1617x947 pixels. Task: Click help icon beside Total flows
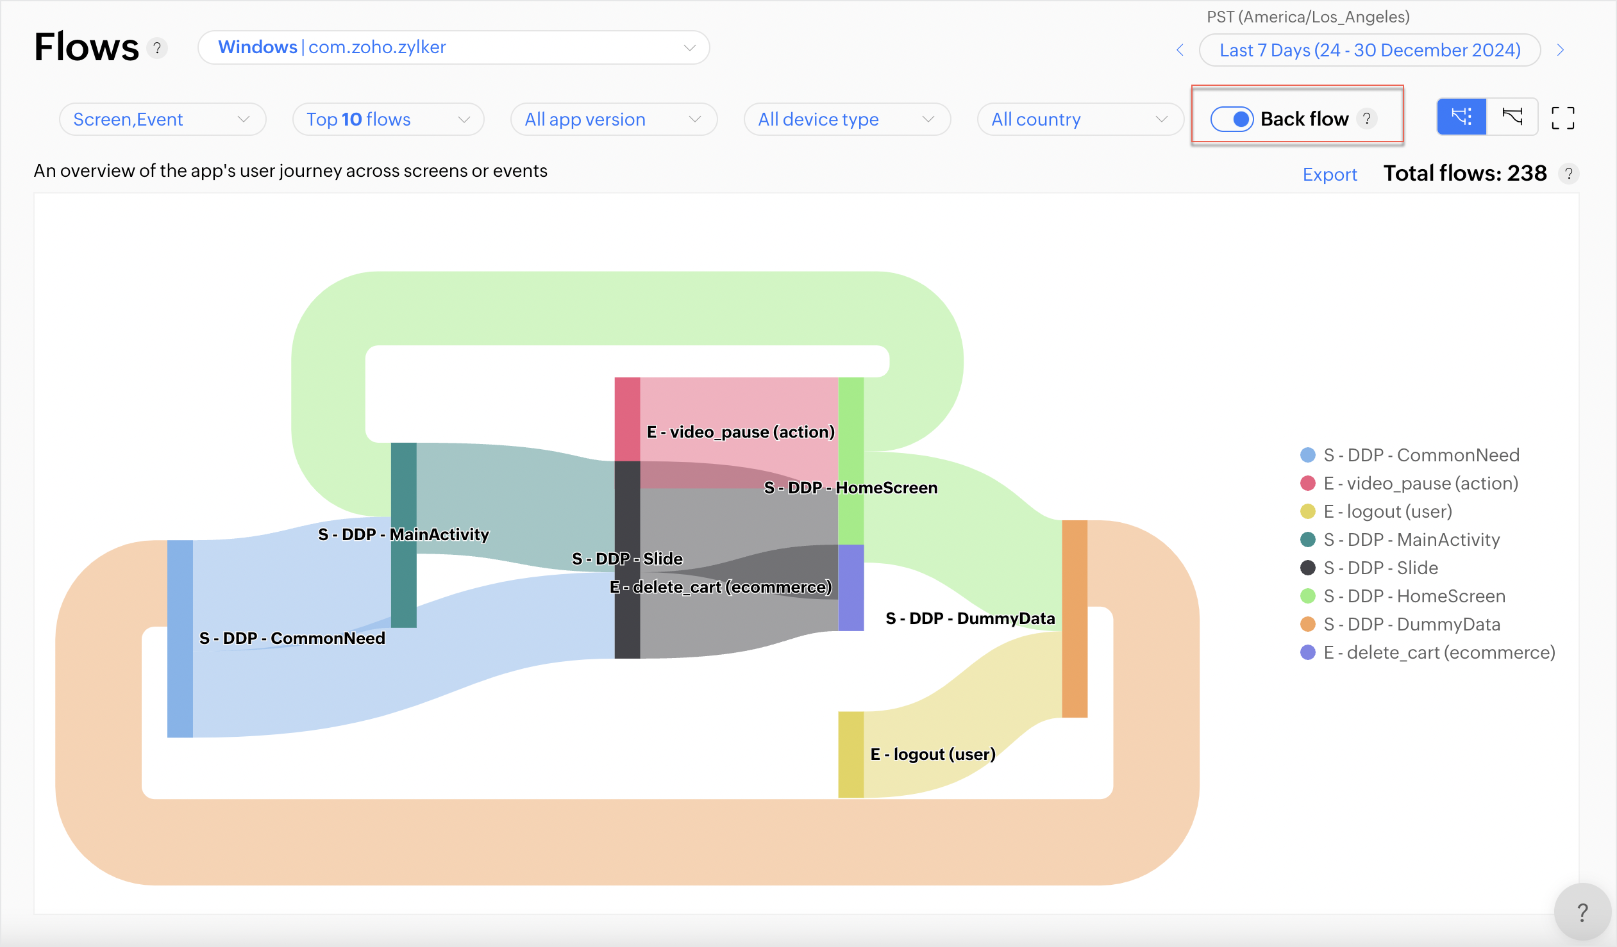coord(1568,174)
